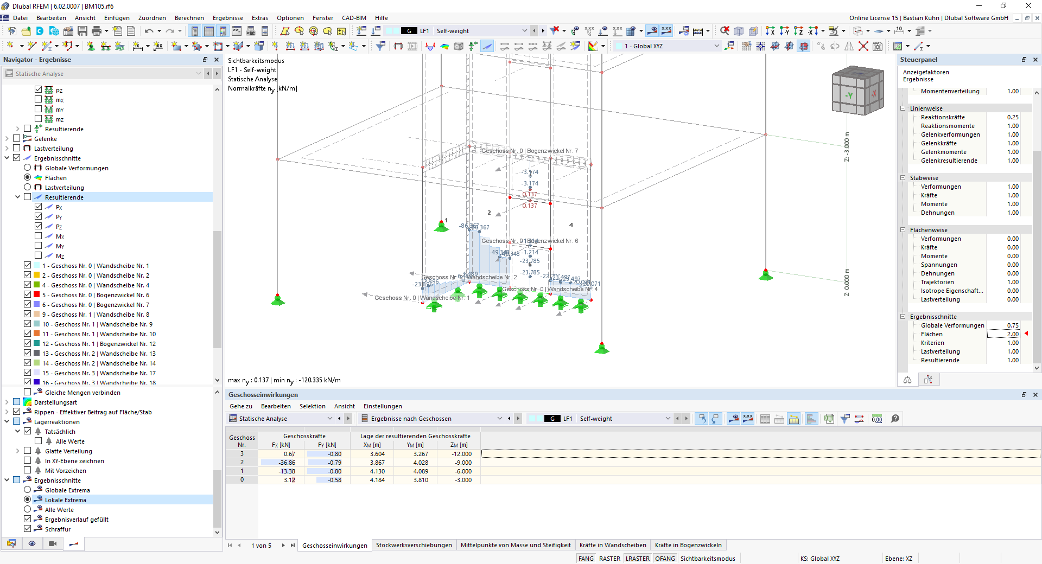Click the wireframe cube display icon

point(739,31)
